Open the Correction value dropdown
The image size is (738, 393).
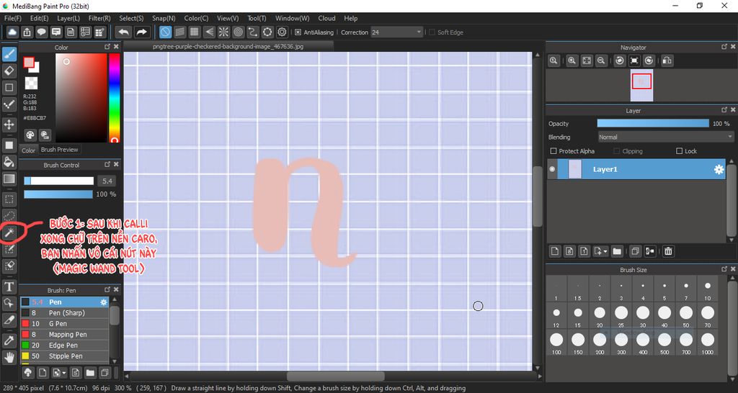(x=397, y=32)
